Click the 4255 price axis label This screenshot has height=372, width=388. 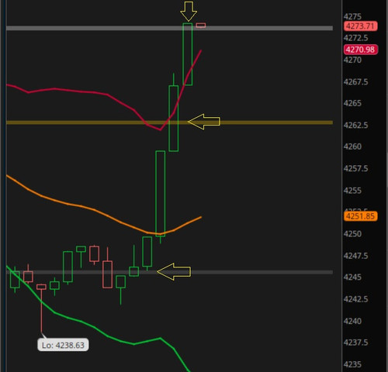click(352, 191)
